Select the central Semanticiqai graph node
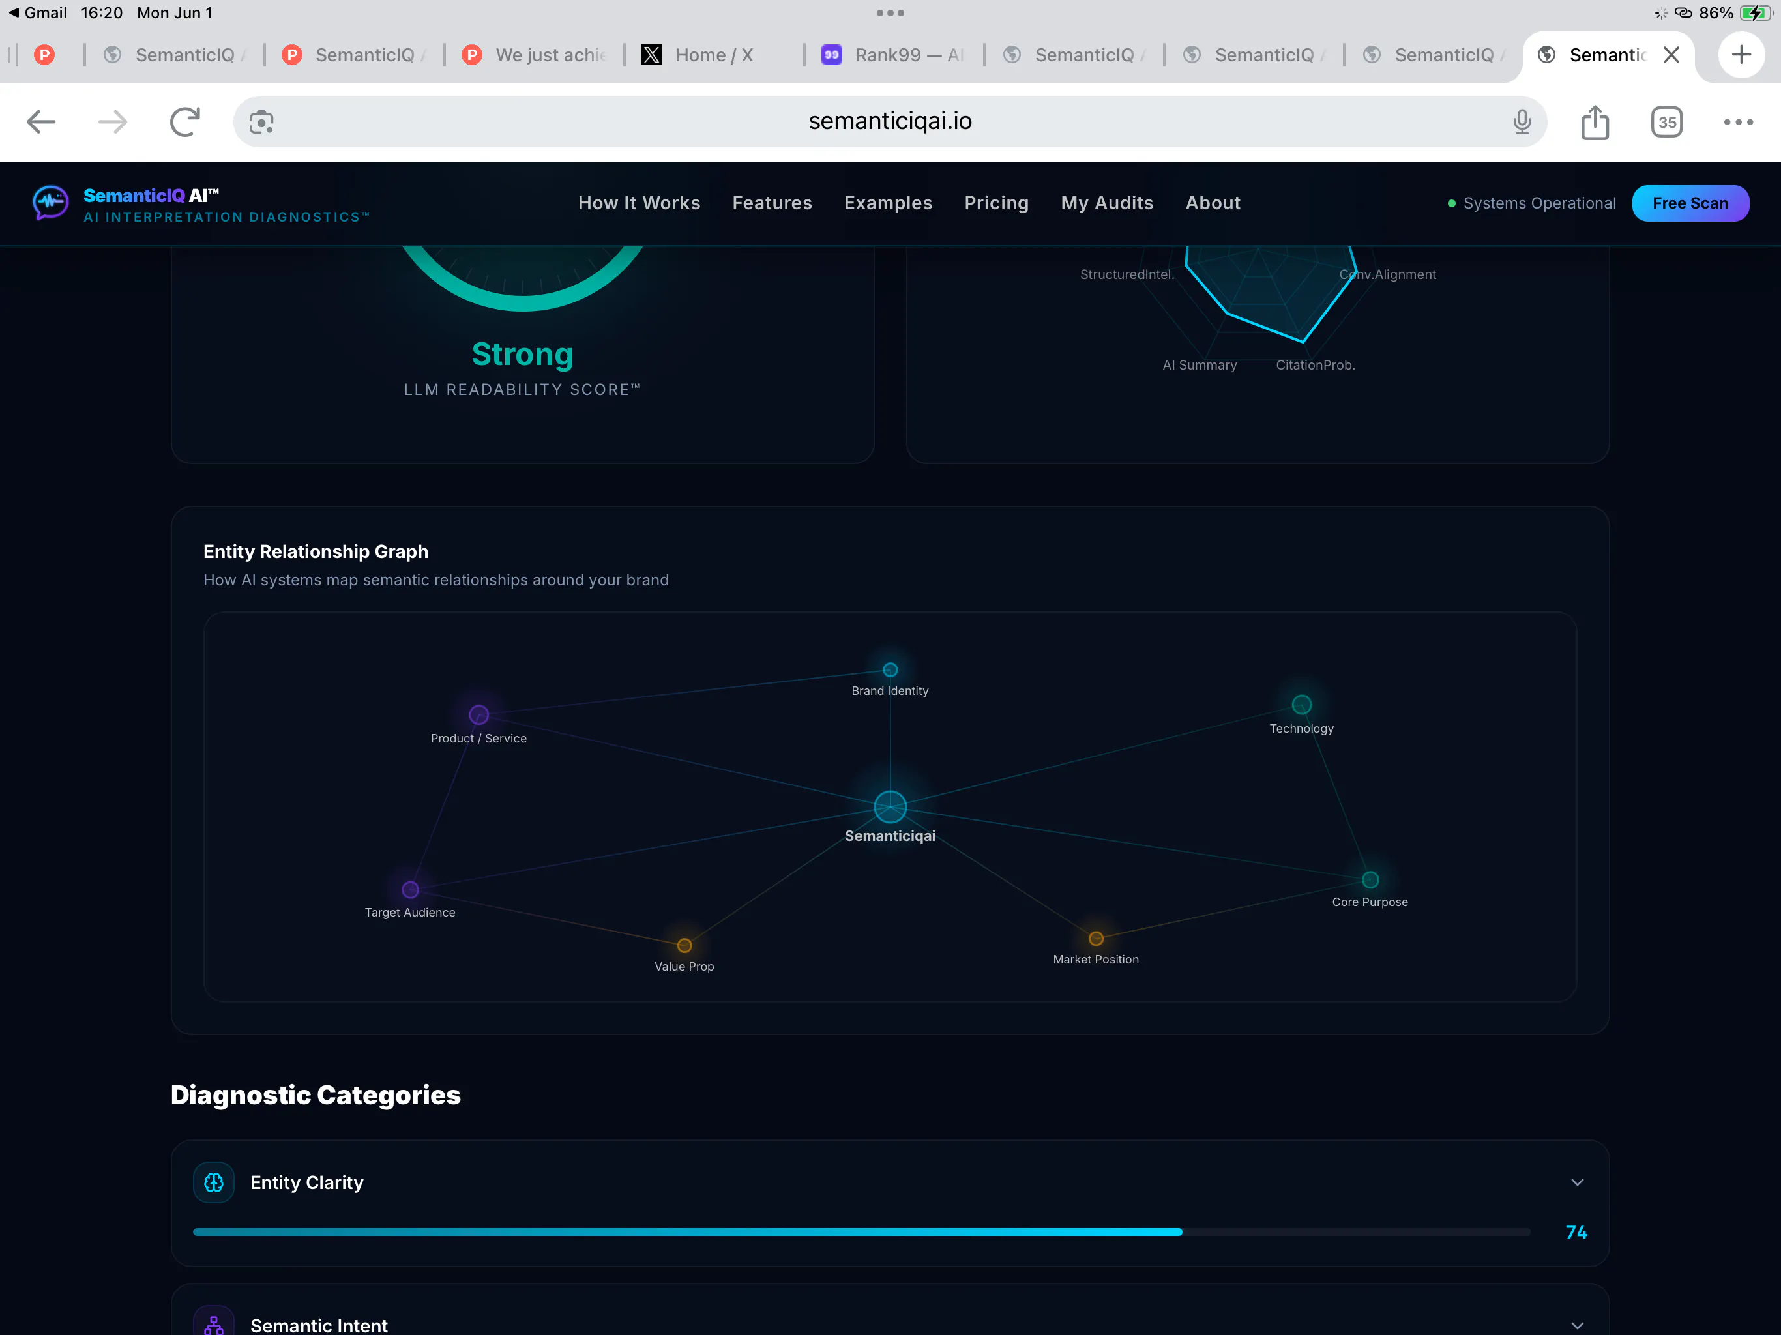The height and width of the screenshot is (1335, 1781). tap(890, 807)
